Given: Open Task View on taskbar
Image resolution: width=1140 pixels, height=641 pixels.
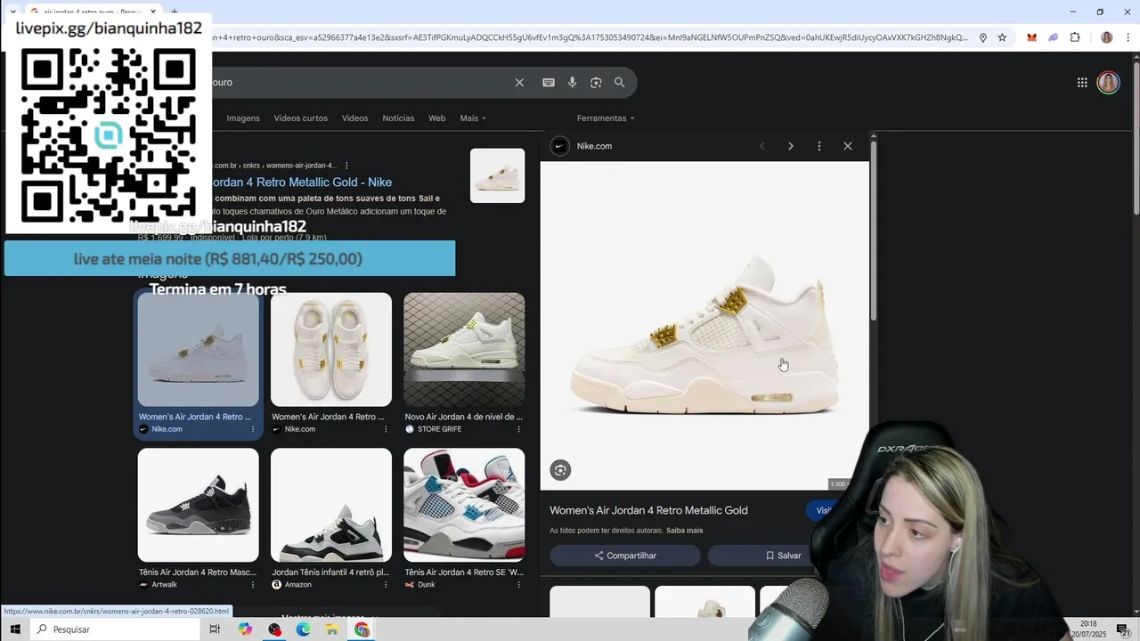Looking at the screenshot, I should click(215, 629).
